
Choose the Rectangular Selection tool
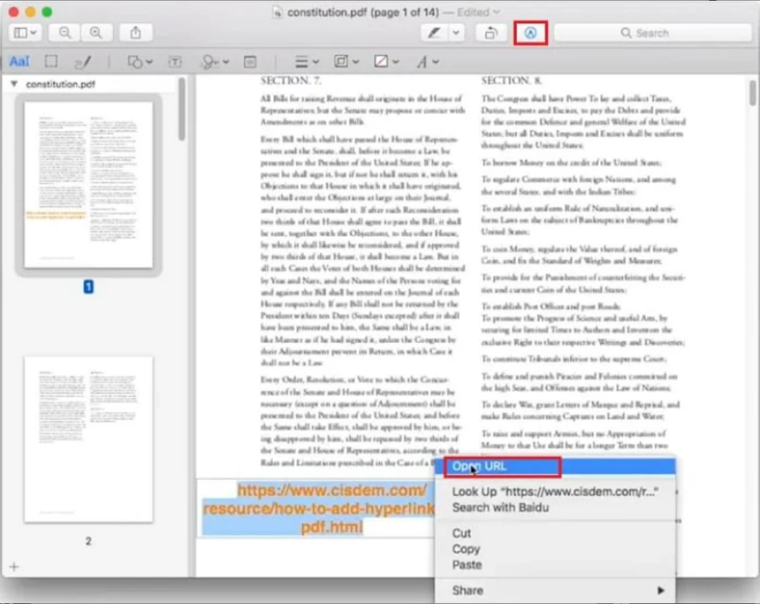51,62
